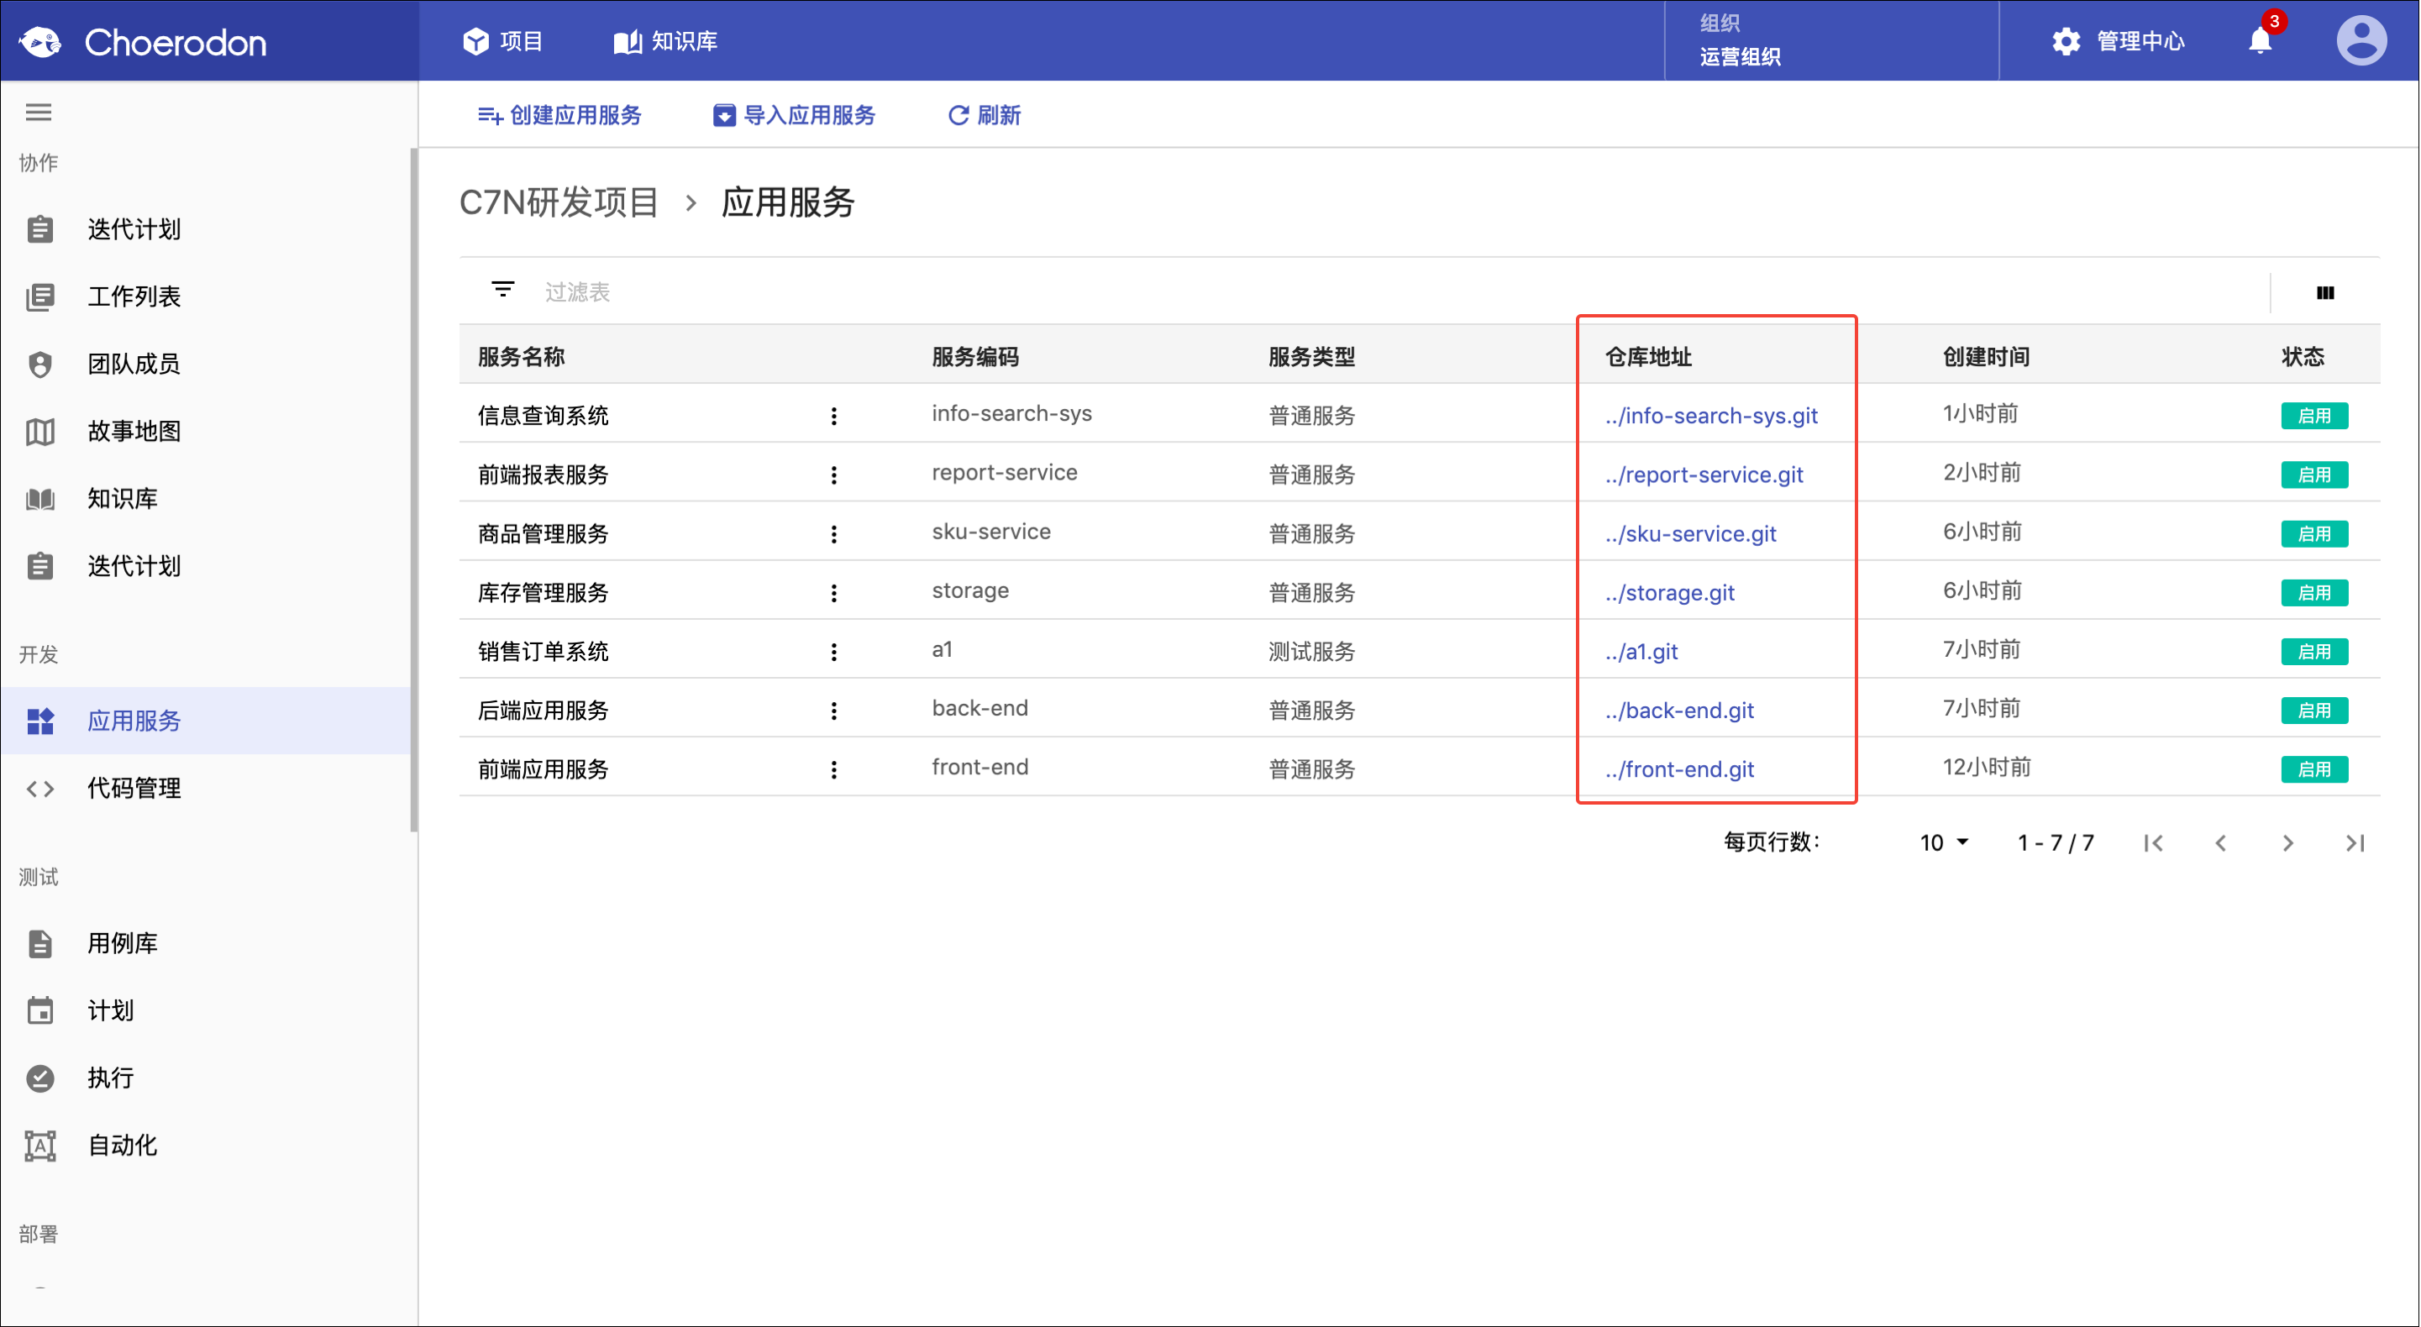Viewport: 2421px width, 1327px height.
Task: Click the 服务名称 column header
Action: 521,357
